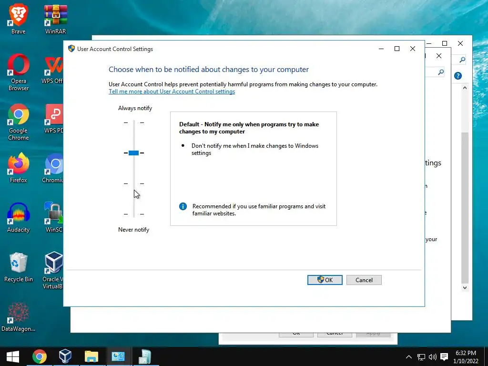Open WinSCP desktop shortcut

point(53,218)
